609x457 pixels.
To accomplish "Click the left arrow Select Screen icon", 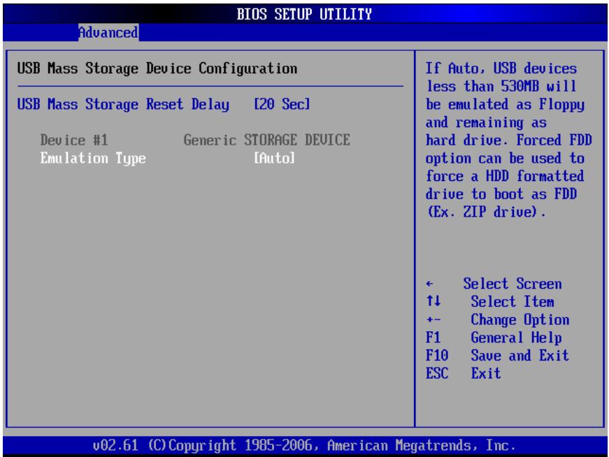I will coord(429,284).
